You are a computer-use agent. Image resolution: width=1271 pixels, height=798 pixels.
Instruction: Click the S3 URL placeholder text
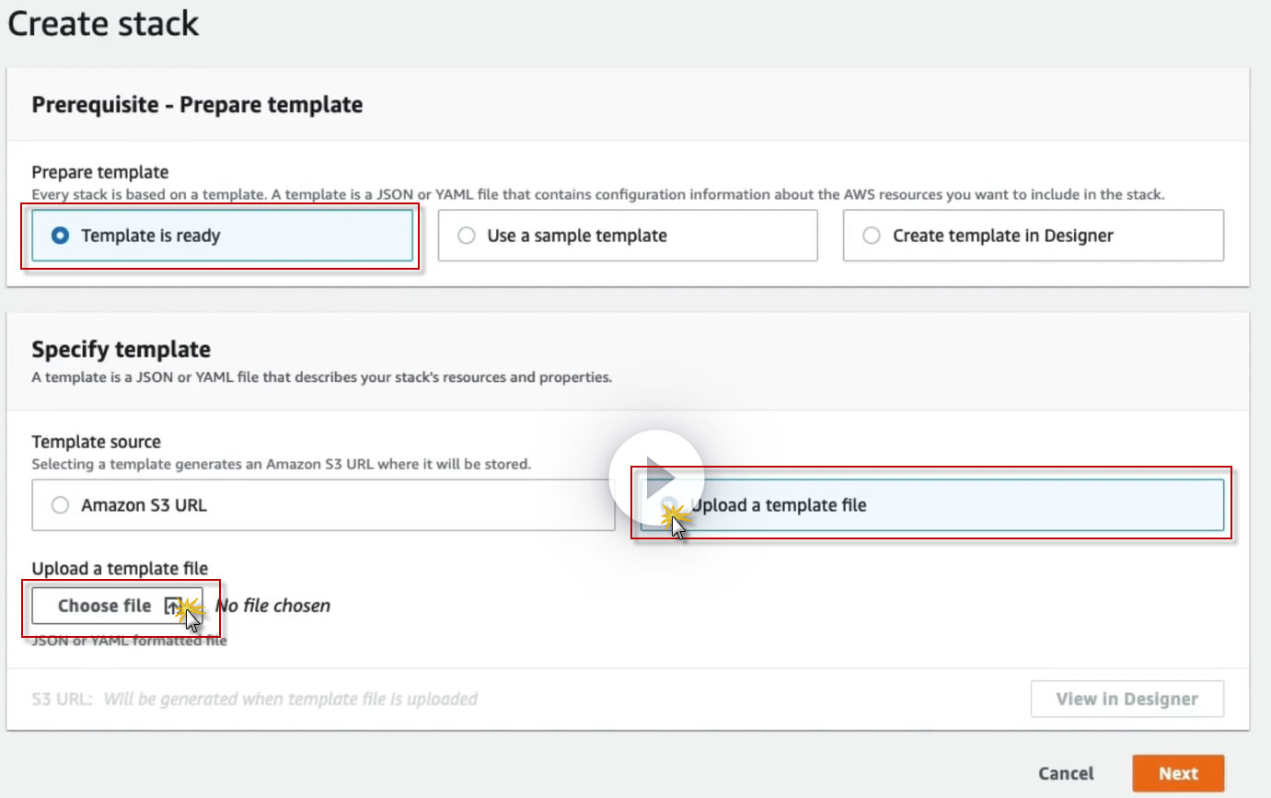tap(290, 700)
